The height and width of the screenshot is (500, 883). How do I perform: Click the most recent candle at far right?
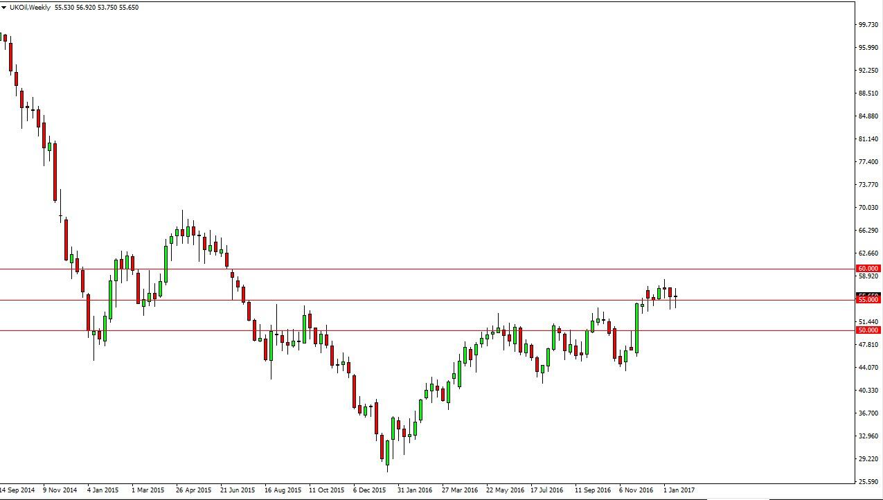pyautogui.click(x=675, y=297)
